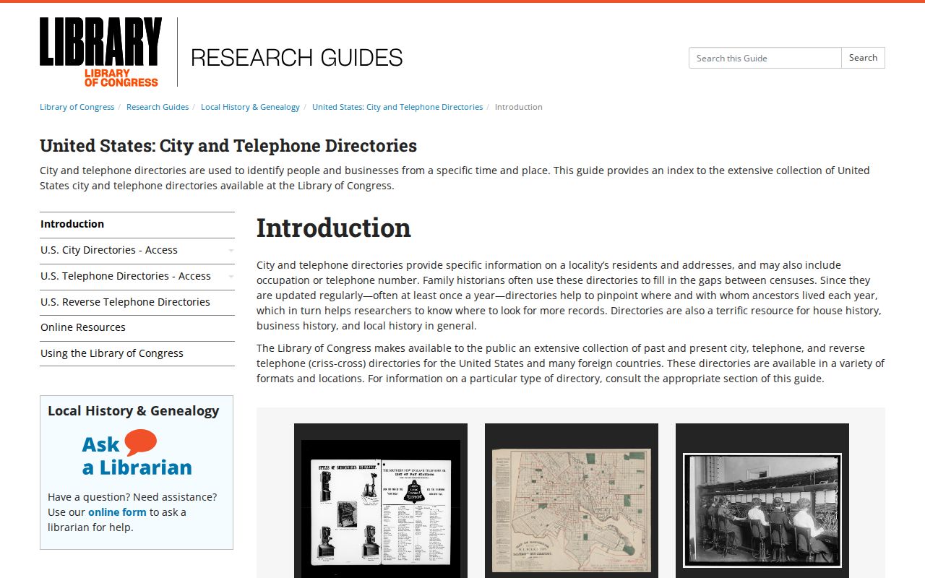This screenshot has width=925, height=578.
Task: Click the RESEARCH GUIDES header title
Action: click(297, 58)
